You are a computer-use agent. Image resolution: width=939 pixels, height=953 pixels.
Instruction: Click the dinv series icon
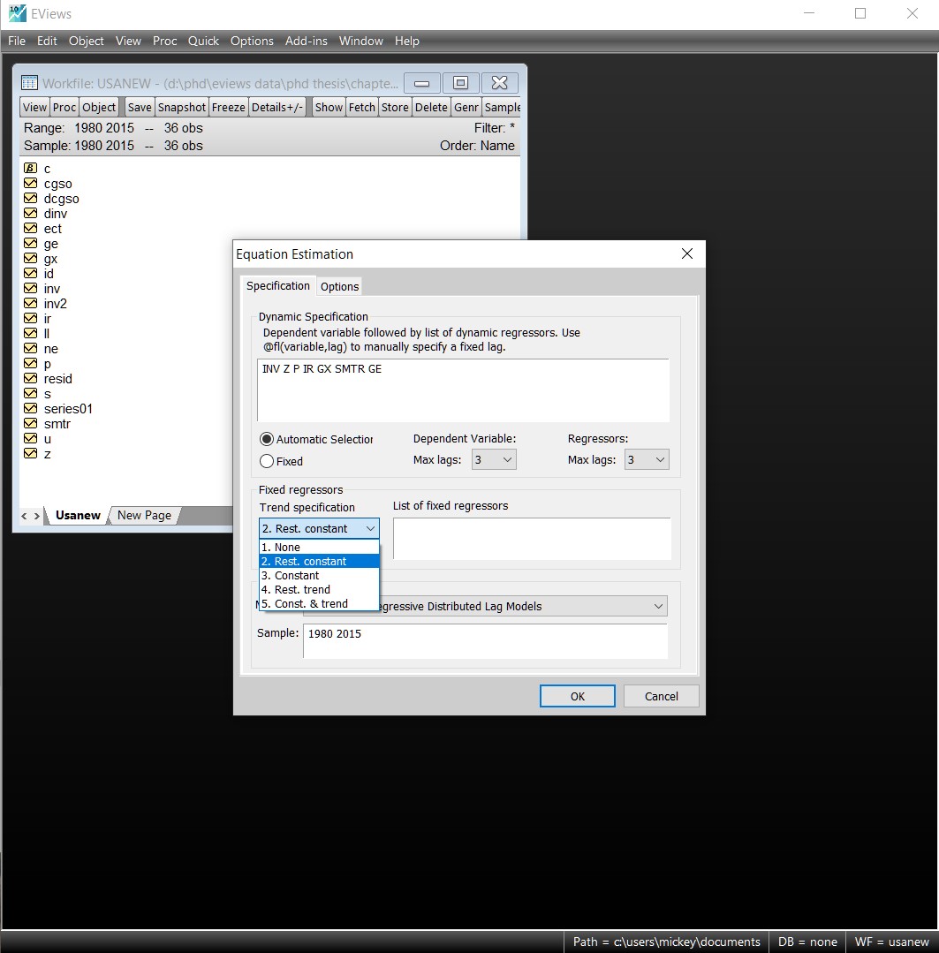point(30,214)
